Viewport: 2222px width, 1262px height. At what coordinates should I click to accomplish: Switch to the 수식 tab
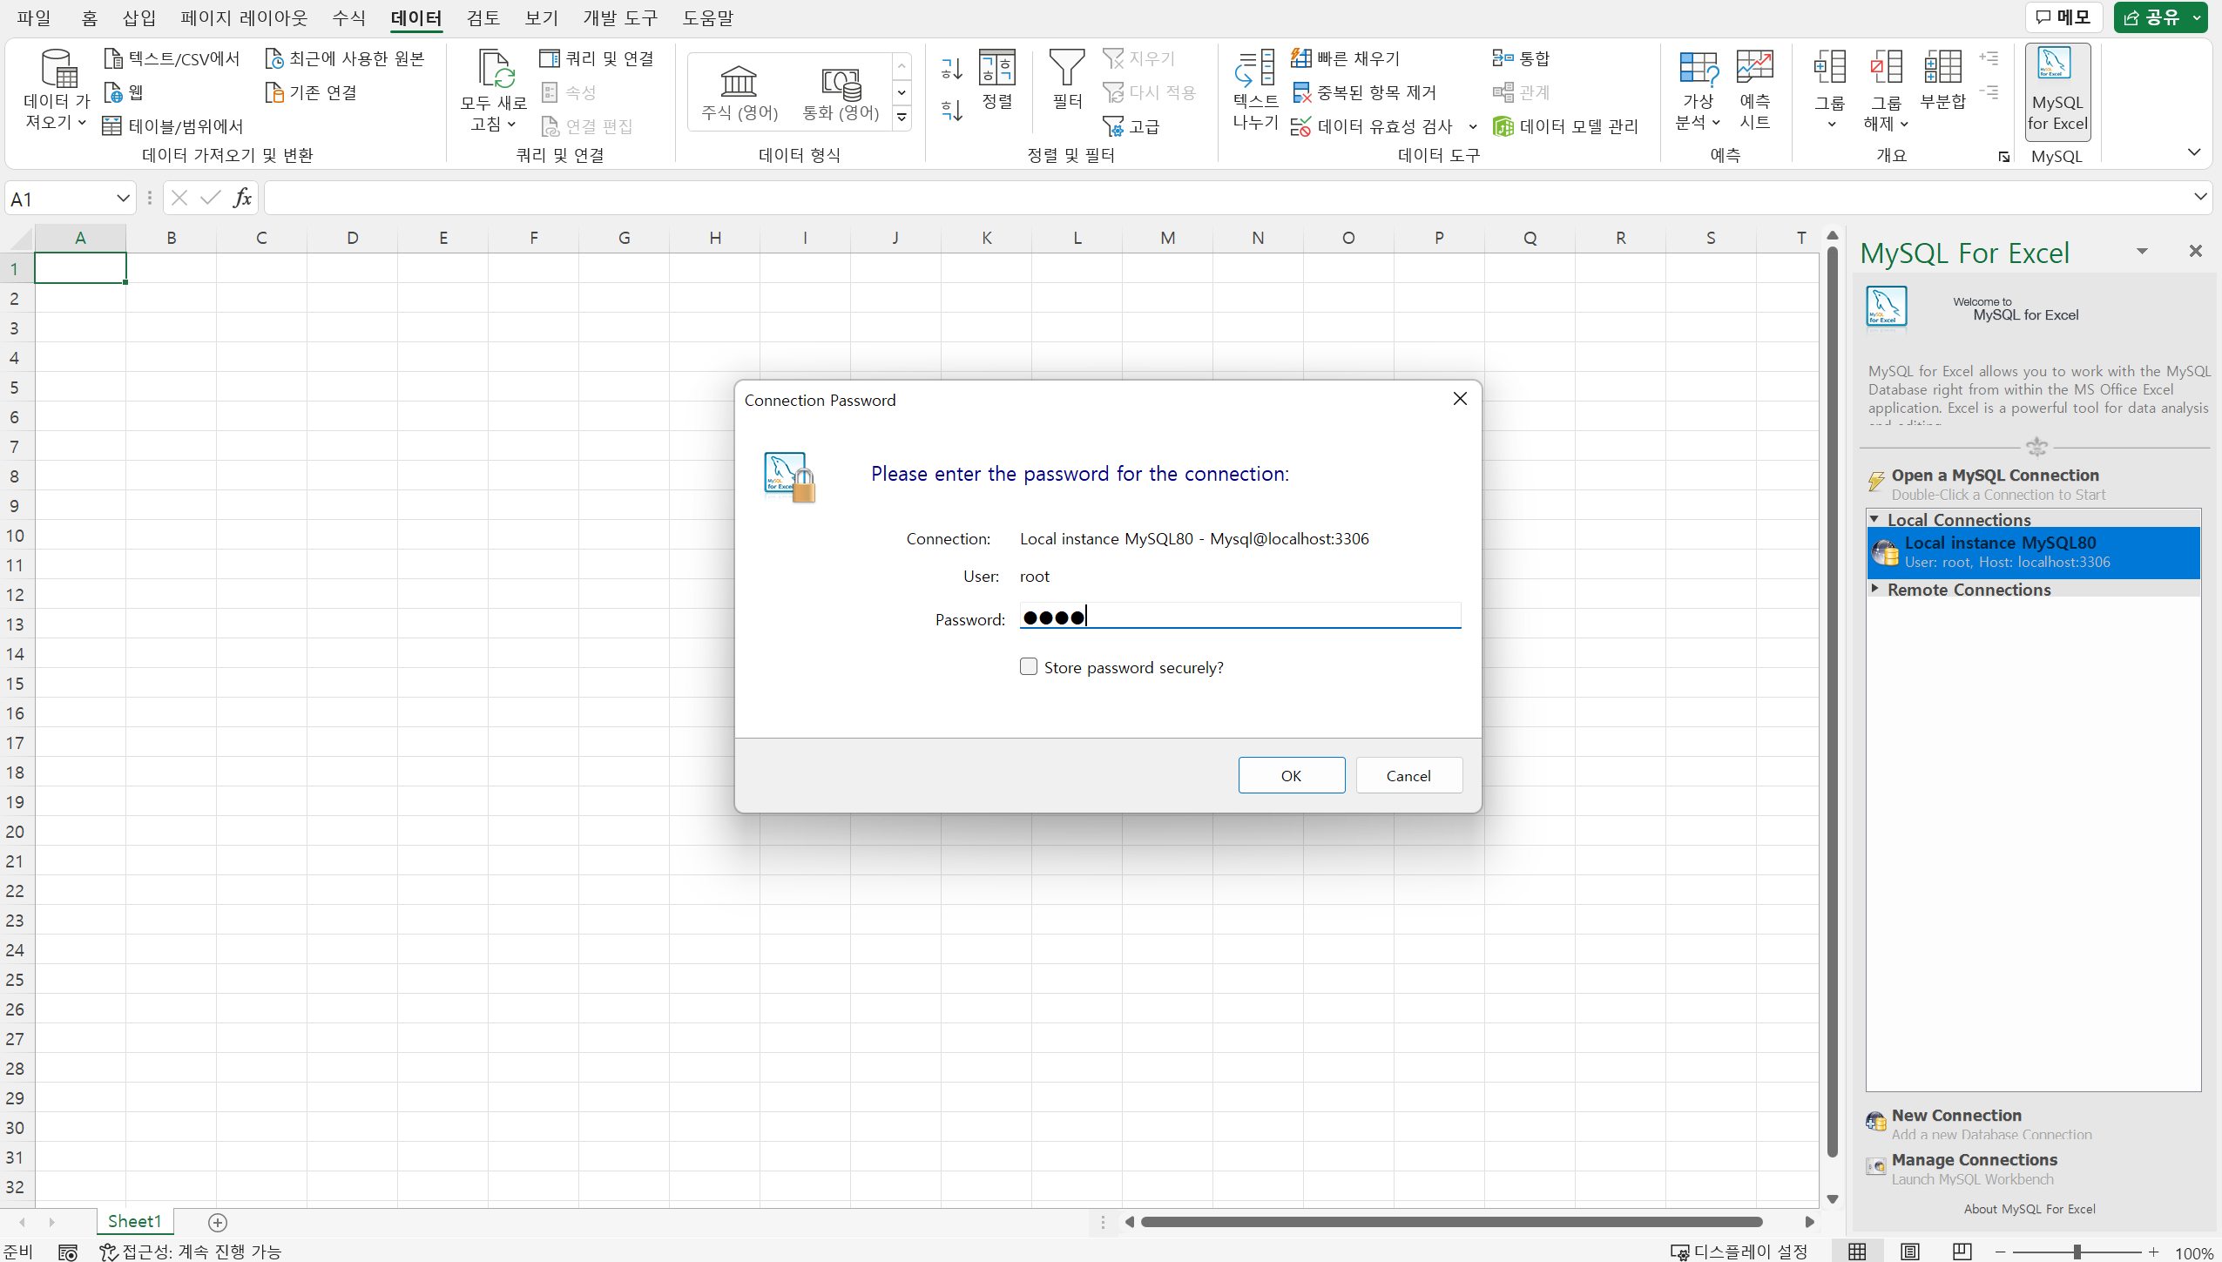[x=348, y=17]
